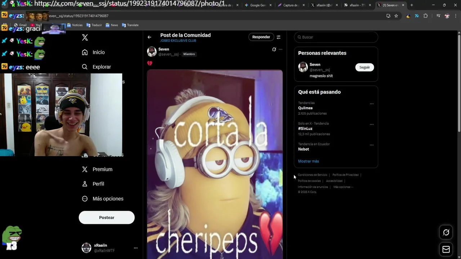Image resolution: width=461 pixels, height=259 pixels.
Task: Click @seven__ssj handle on post
Action: [x=168, y=54]
